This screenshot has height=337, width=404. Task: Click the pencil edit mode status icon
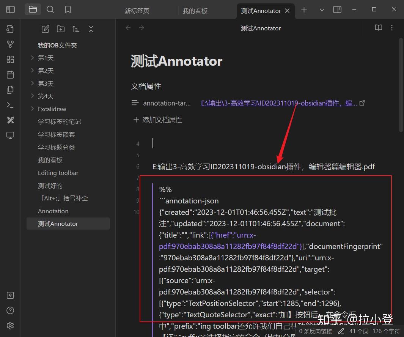341,331
